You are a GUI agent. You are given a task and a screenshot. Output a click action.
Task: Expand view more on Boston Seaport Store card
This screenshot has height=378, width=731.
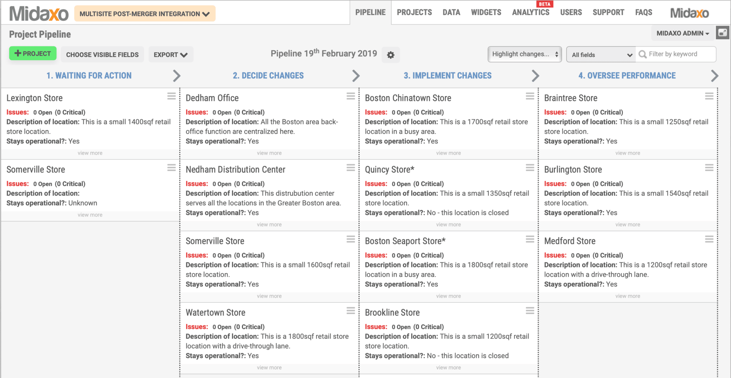coord(448,296)
